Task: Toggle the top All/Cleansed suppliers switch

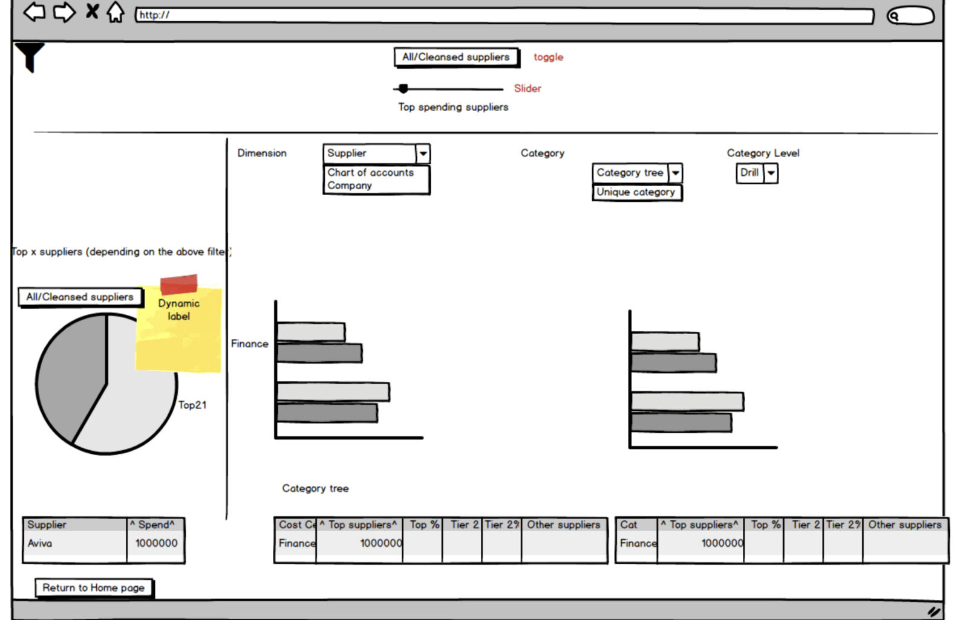Action: coord(456,57)
